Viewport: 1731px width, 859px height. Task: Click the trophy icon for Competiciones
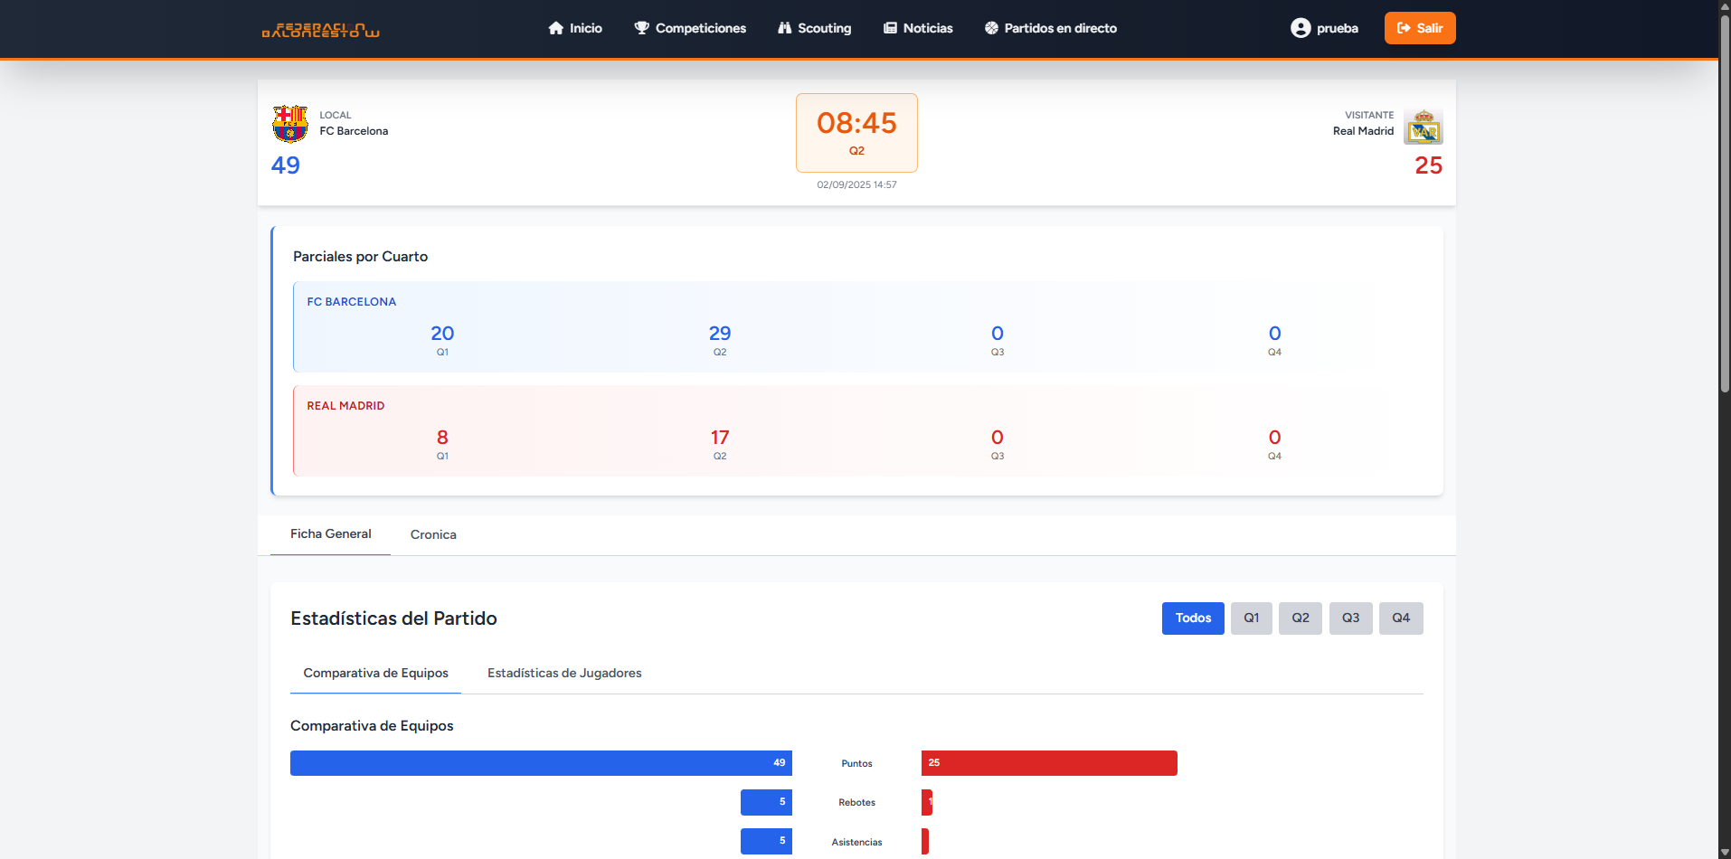pos(641,28)
